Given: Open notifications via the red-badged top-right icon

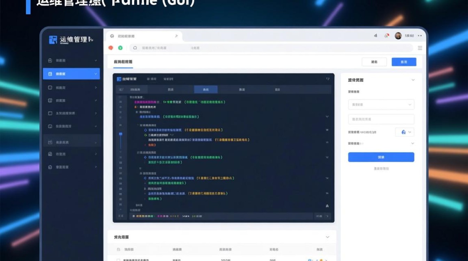Looking at the screenshot, I should [x=387, y=36].
